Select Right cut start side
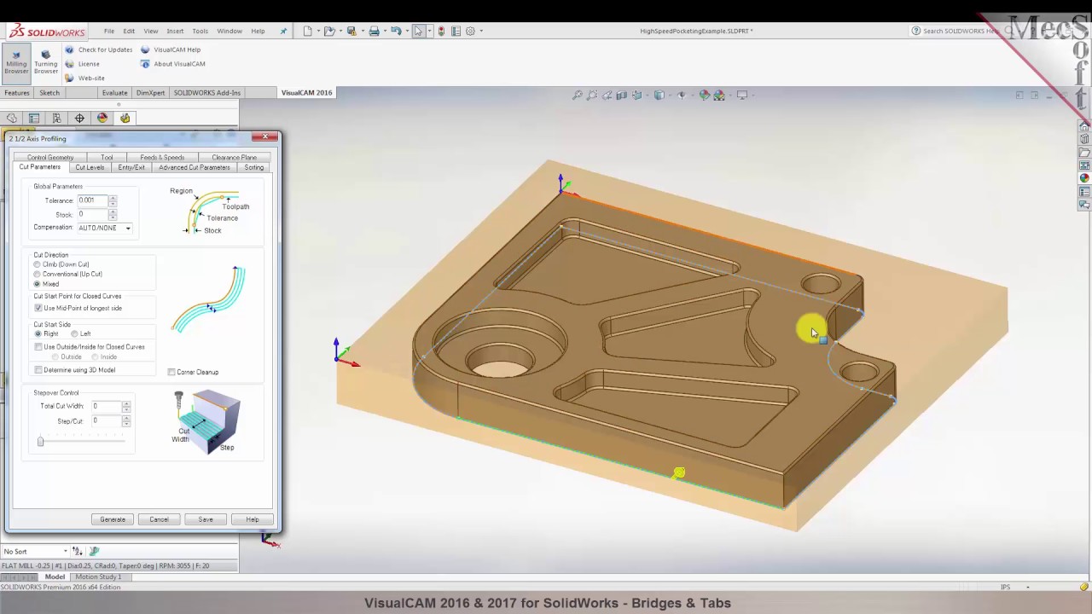 coord(38,333)
